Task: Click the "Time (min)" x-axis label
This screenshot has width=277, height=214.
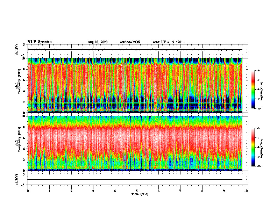Action: point(140,194)
